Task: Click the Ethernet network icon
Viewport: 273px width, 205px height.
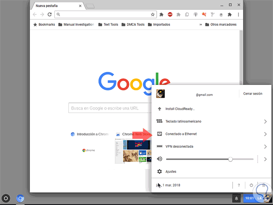Action: (159, 134)
